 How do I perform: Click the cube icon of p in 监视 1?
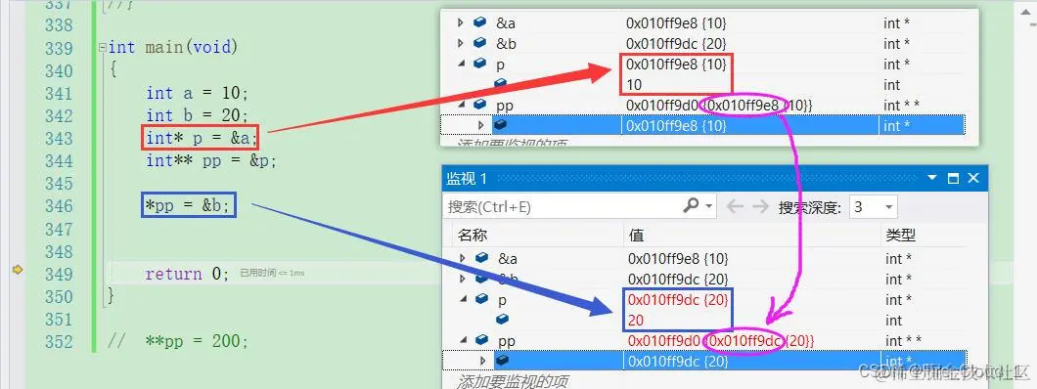(x=481, y=299)
